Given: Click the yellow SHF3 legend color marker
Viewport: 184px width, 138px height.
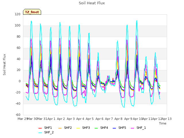Looking at the screenshot, I should point(78,128).
